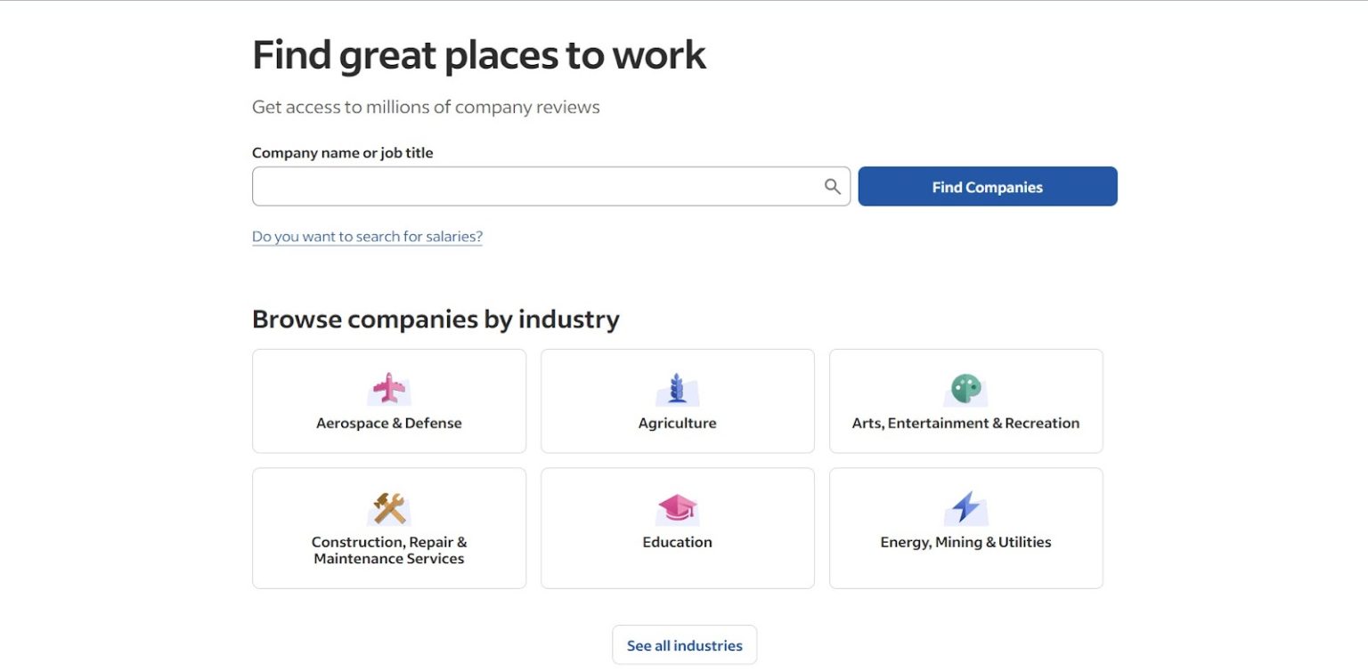Choose 'Construction, Repair & Maintenance Services' label
The height and width of the screenshot is (671, 1368).
coord(388,550)
